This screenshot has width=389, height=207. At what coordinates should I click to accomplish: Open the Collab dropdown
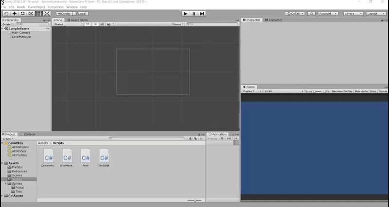[x=295, y=14]
